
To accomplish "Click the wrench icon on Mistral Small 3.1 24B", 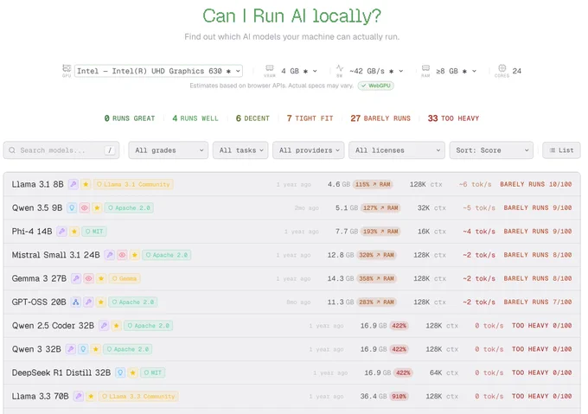I will [110, 255].
